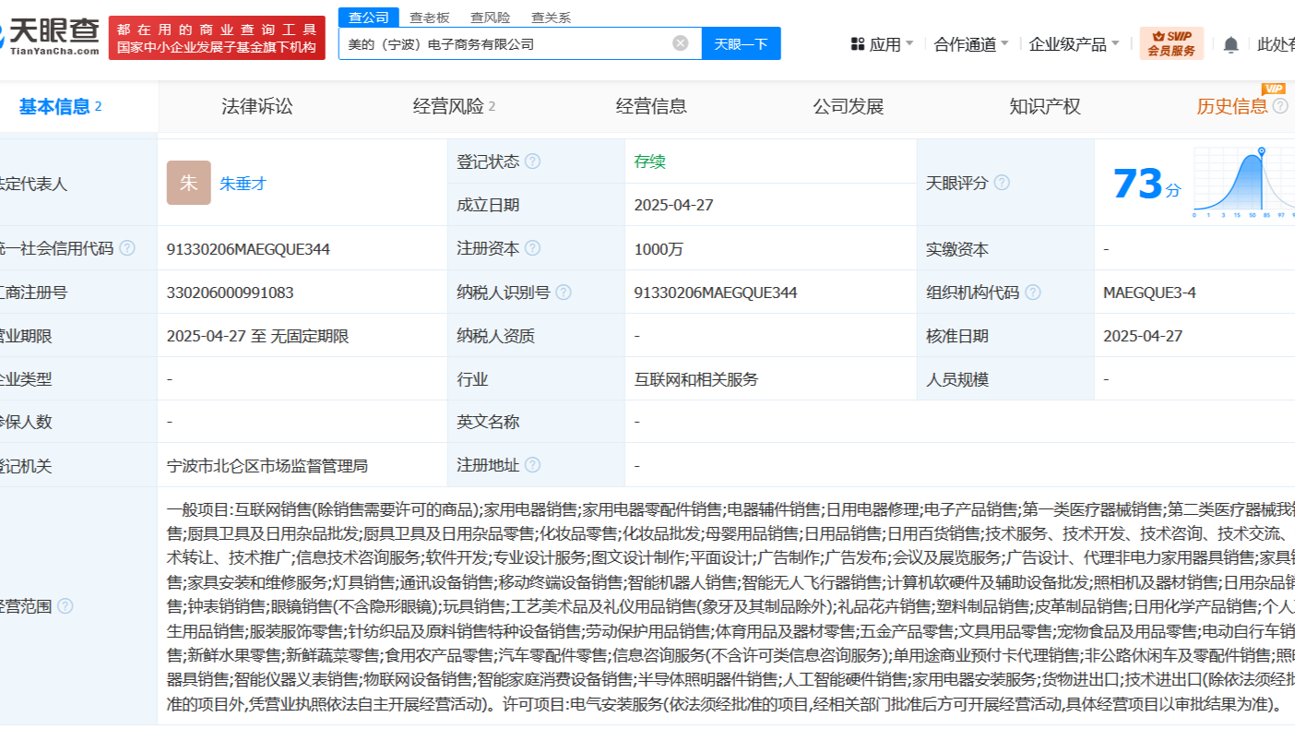Click the 英文名称 label
Screen dimensions: 1295x729
click(x=488, y=422)
